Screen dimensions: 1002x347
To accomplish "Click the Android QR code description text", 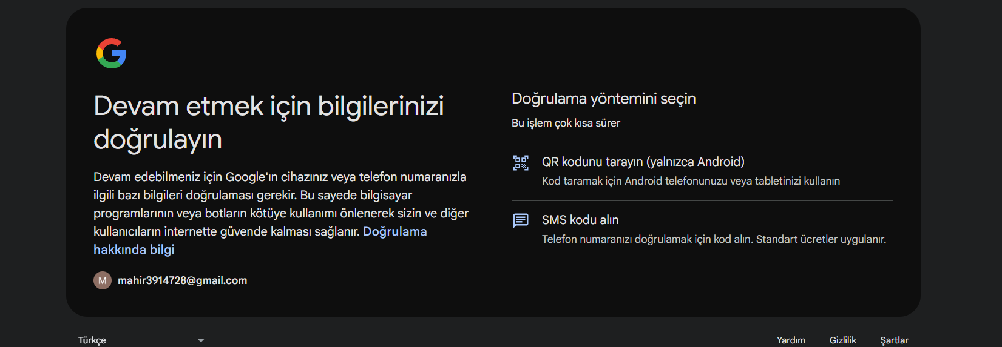I will point(691,181).
